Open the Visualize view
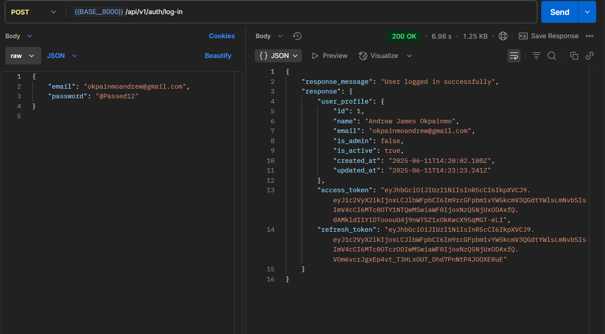The height and width of the screenshot is (334, 605). (378, 56)
